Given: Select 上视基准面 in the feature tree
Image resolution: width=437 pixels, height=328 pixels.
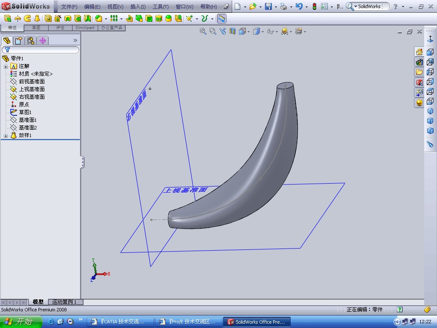Looking at the screenshot, I should point(32,89).
